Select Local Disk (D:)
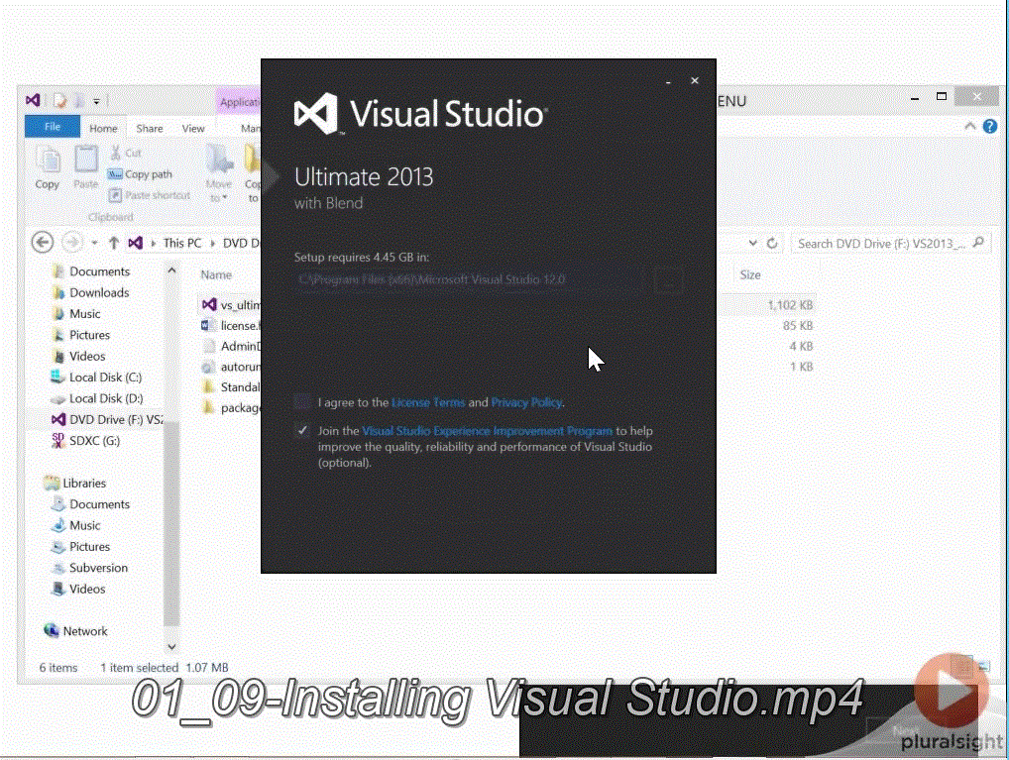1009x760 pixels. 96,398
